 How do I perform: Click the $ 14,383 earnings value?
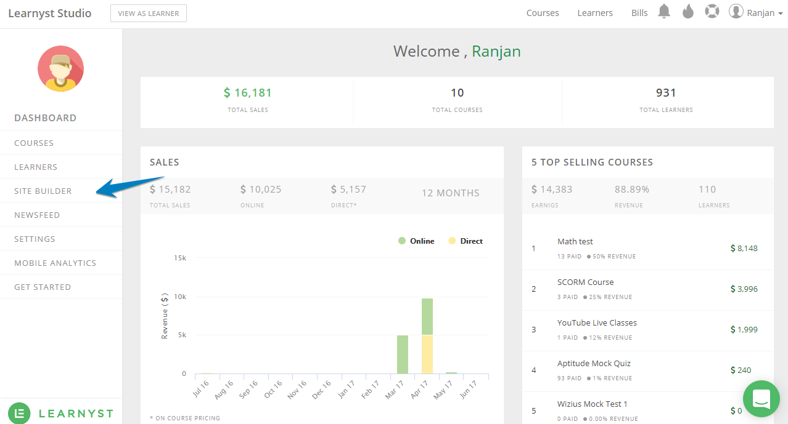(x=552, y=190)
